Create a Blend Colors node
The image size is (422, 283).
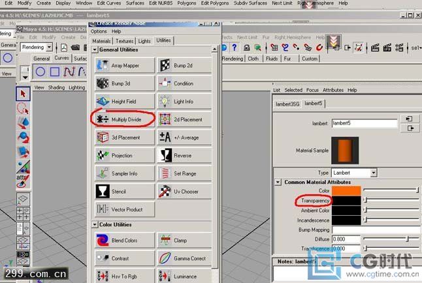125,240
